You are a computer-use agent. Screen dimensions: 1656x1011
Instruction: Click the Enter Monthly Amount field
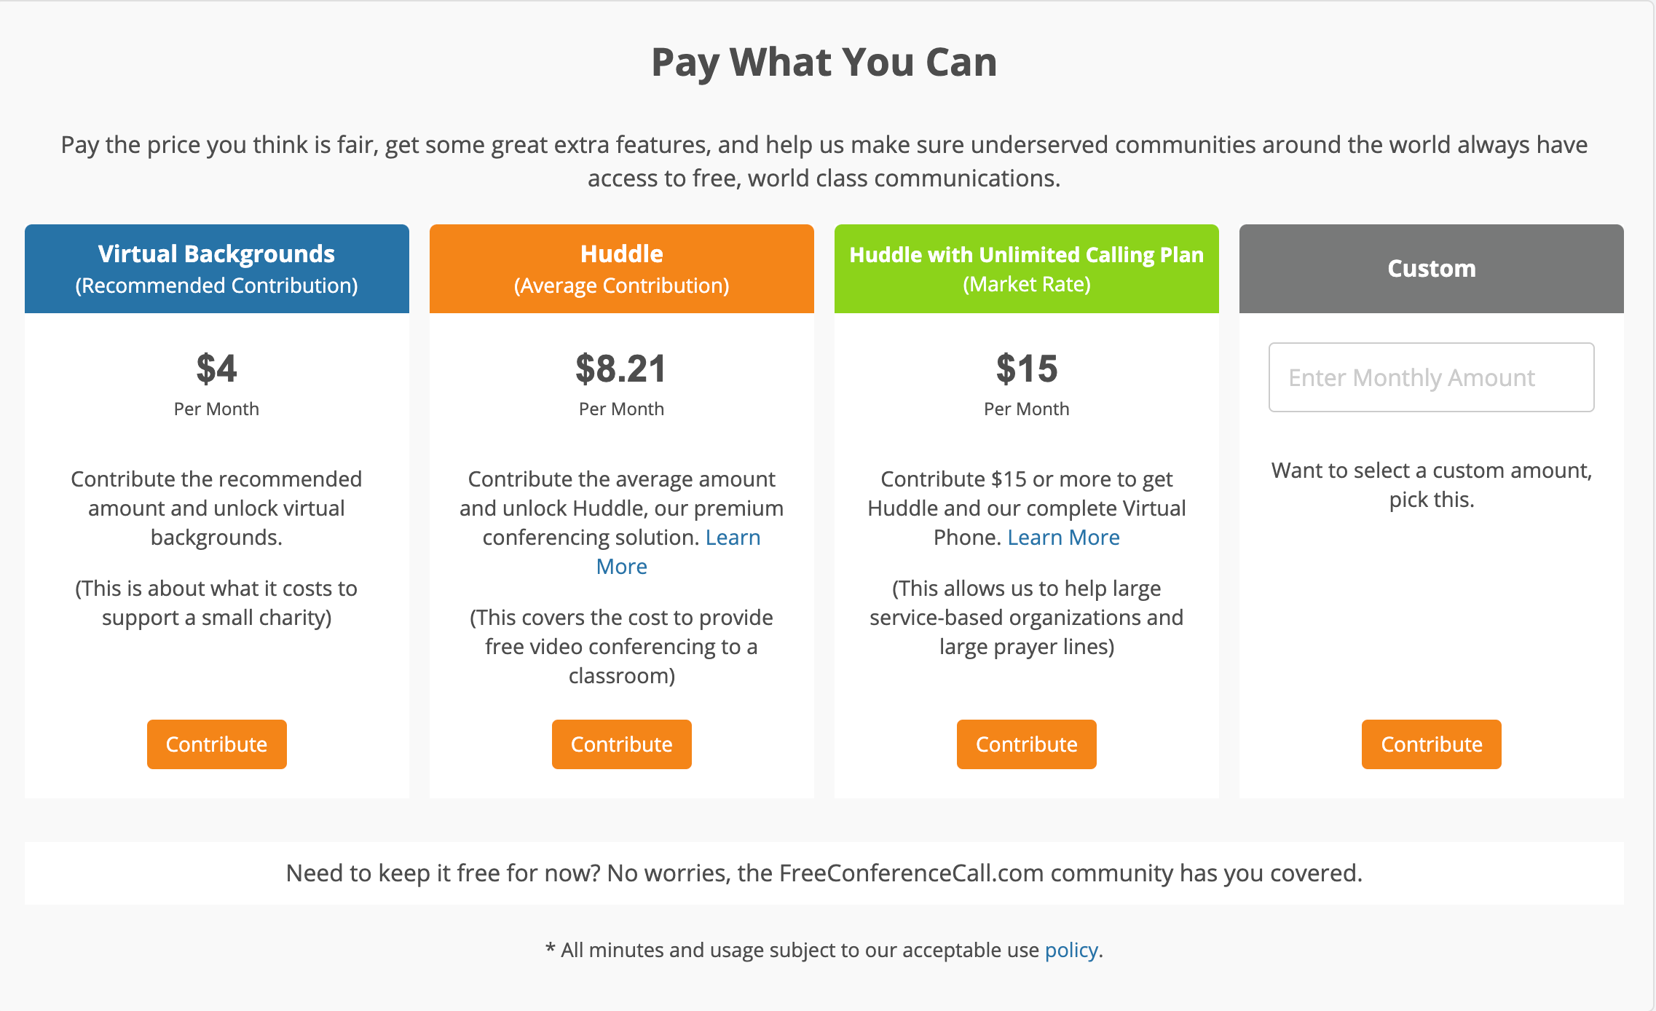pyautogui.click(x=1430, y=377)
